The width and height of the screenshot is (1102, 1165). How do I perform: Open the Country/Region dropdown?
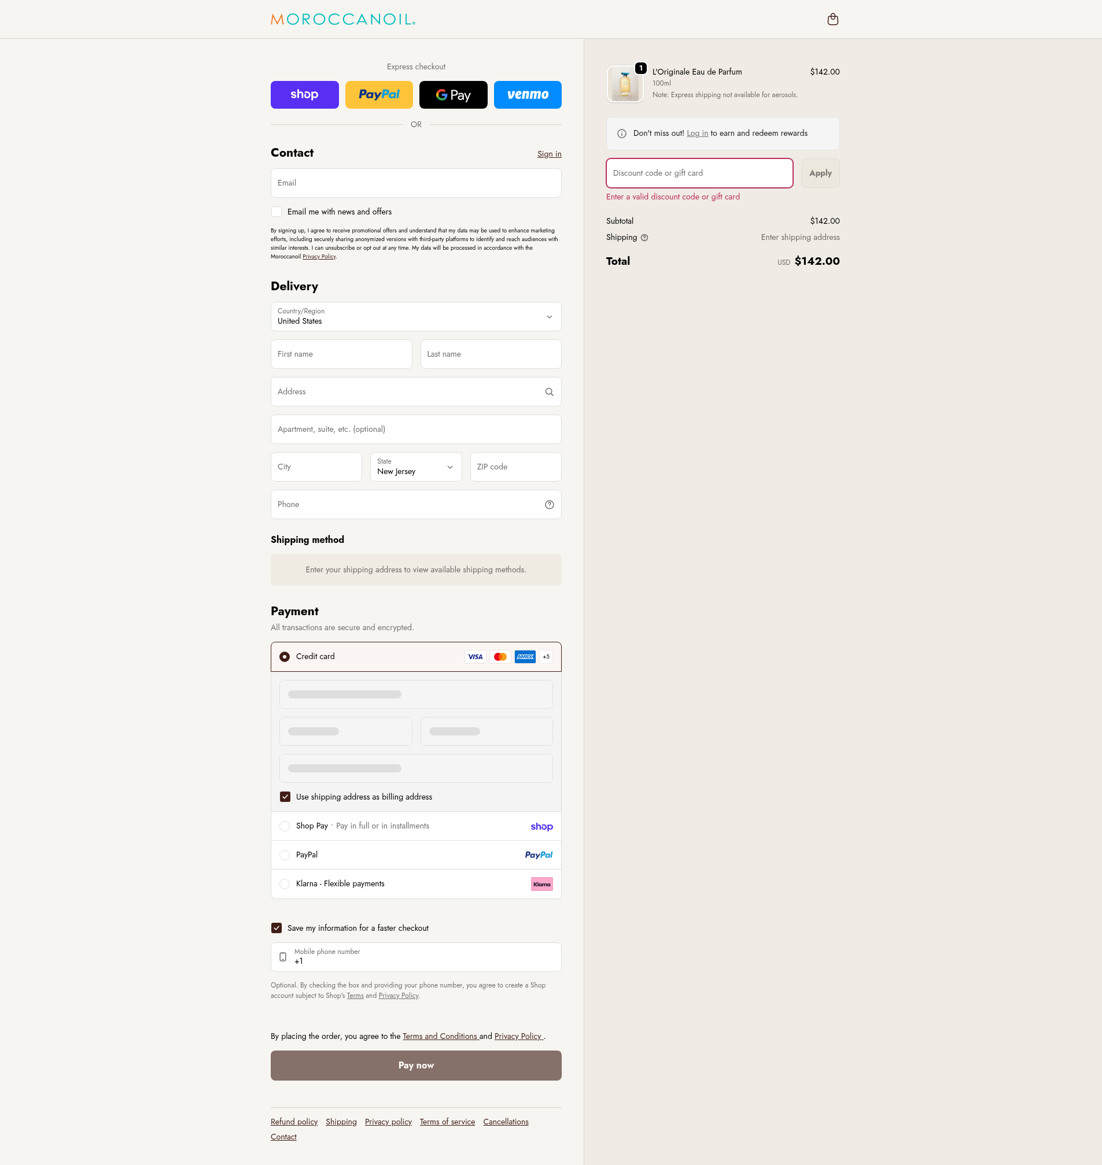pos(416,316)
